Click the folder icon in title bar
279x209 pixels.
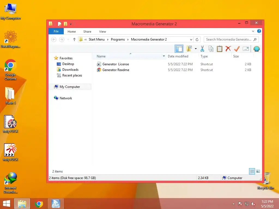click(51, 24)
